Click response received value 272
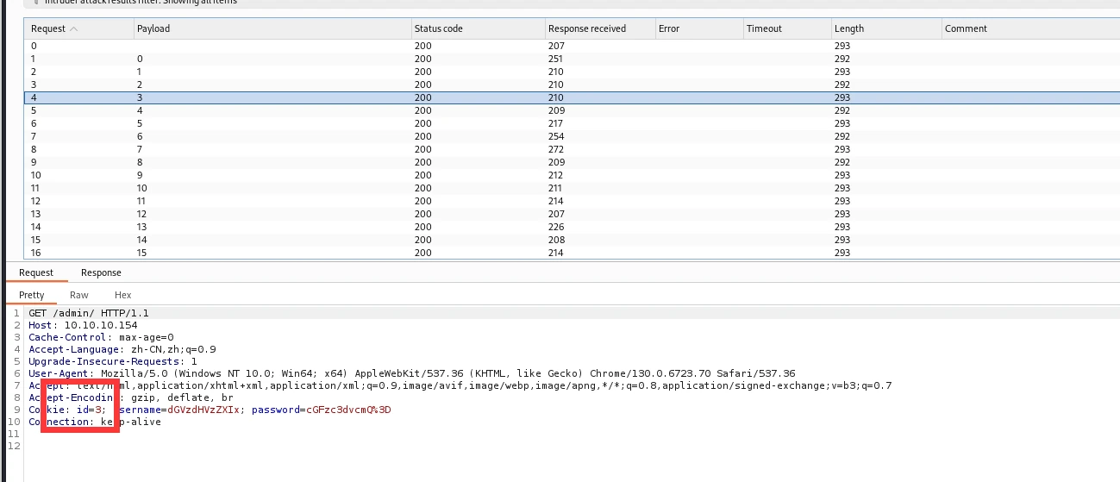The width and height of the screenshot is (1120, 482). pos(556,149)
